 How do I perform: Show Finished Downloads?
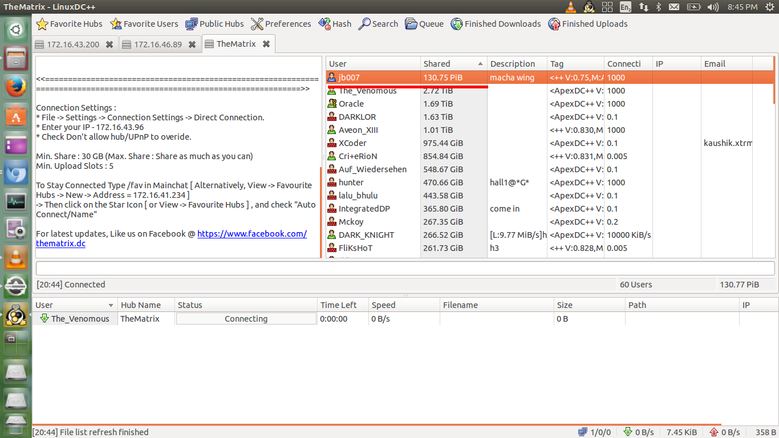tap(496, 24)
